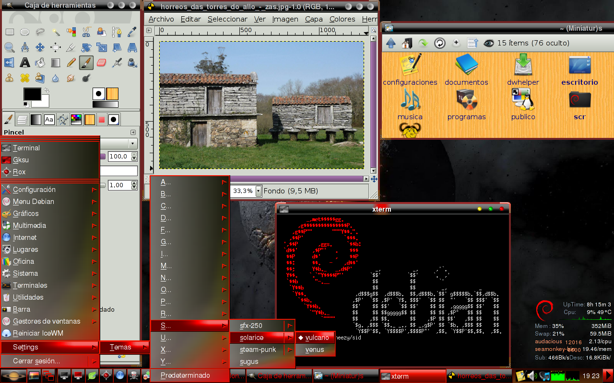The width and height of the screenshot is (614, 383).
Task: Select the Eraser tool
Action: click(x=102, y=63)
